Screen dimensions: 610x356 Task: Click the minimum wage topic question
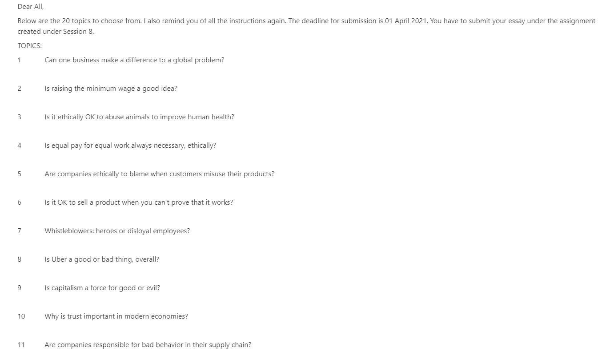[x=111, y=89]
